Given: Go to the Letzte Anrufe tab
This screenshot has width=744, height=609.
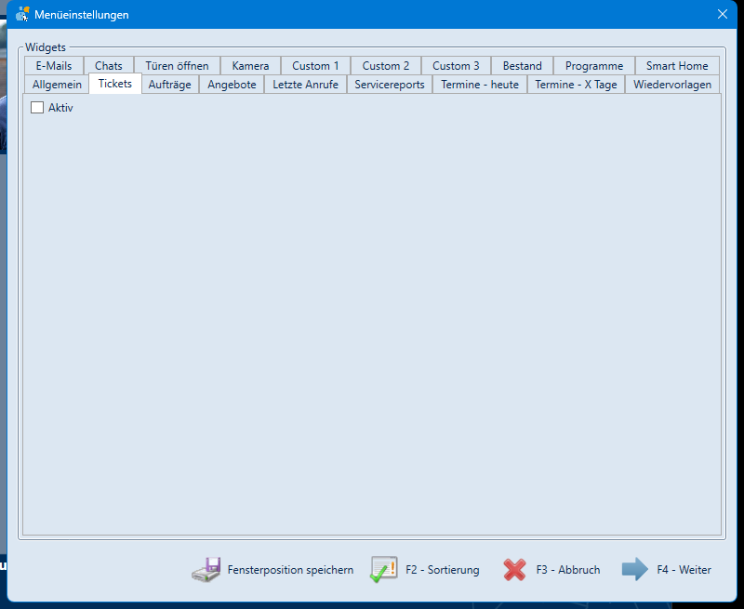Looking at the screenshot, I should point(306,85).
